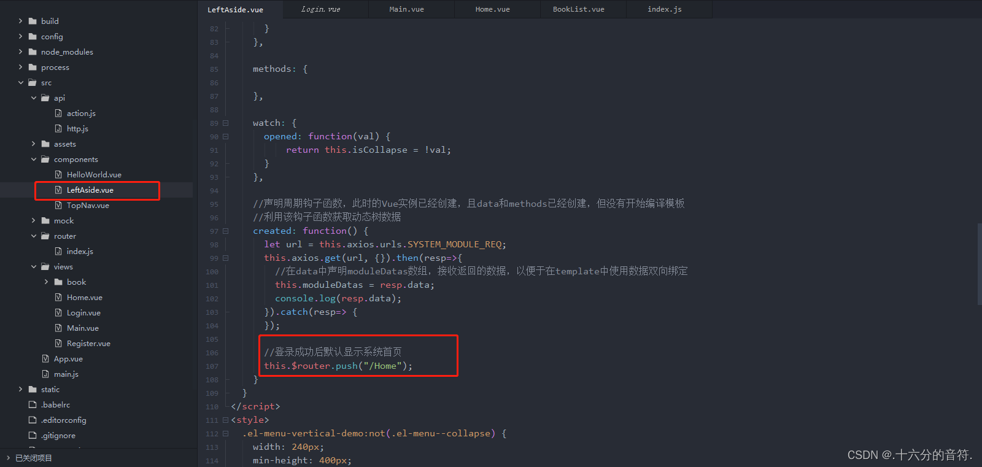Click the config folder icon
Viewport: 982px width, 467px height.
point(33,36)
